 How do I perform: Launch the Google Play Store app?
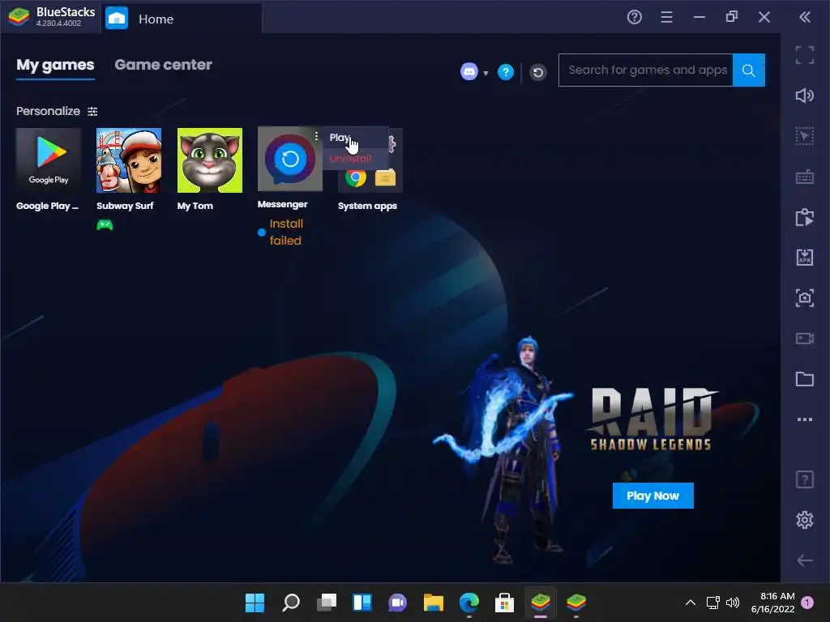pyautogui.click(x=49, y=160)
